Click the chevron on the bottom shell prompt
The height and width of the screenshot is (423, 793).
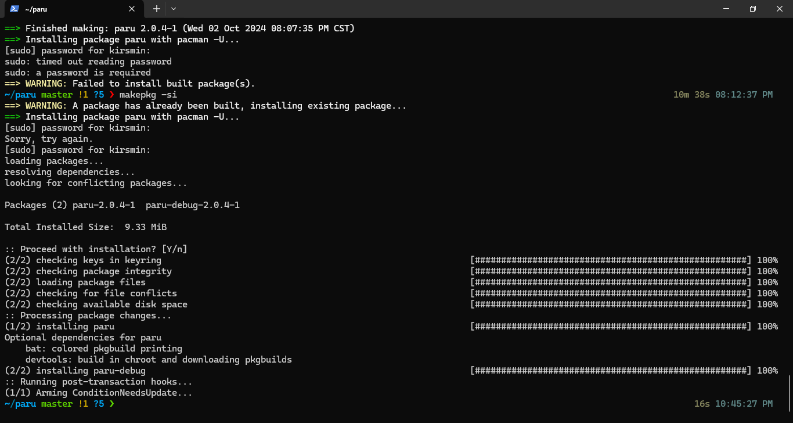point(113,403)
